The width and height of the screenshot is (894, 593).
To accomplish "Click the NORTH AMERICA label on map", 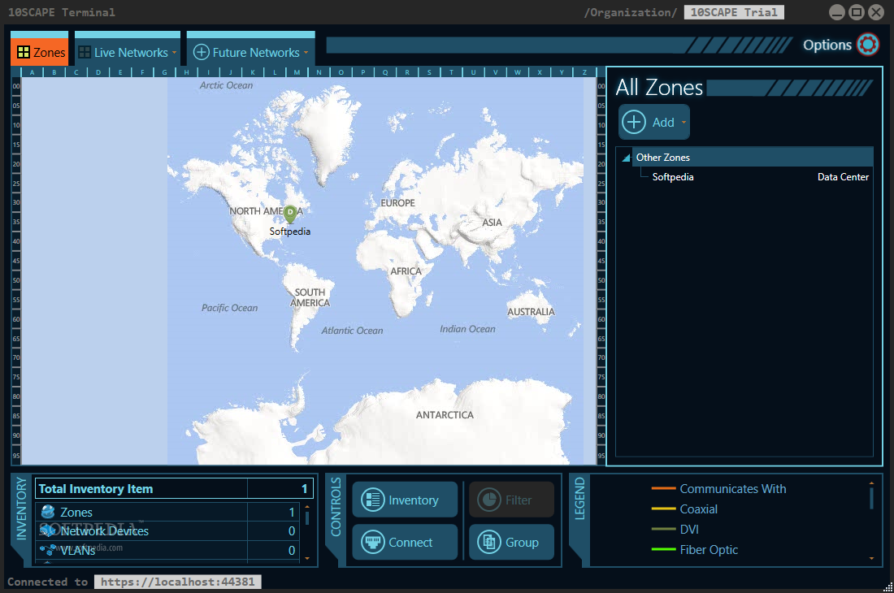I will pyautogui.click(x=267, y=211).
